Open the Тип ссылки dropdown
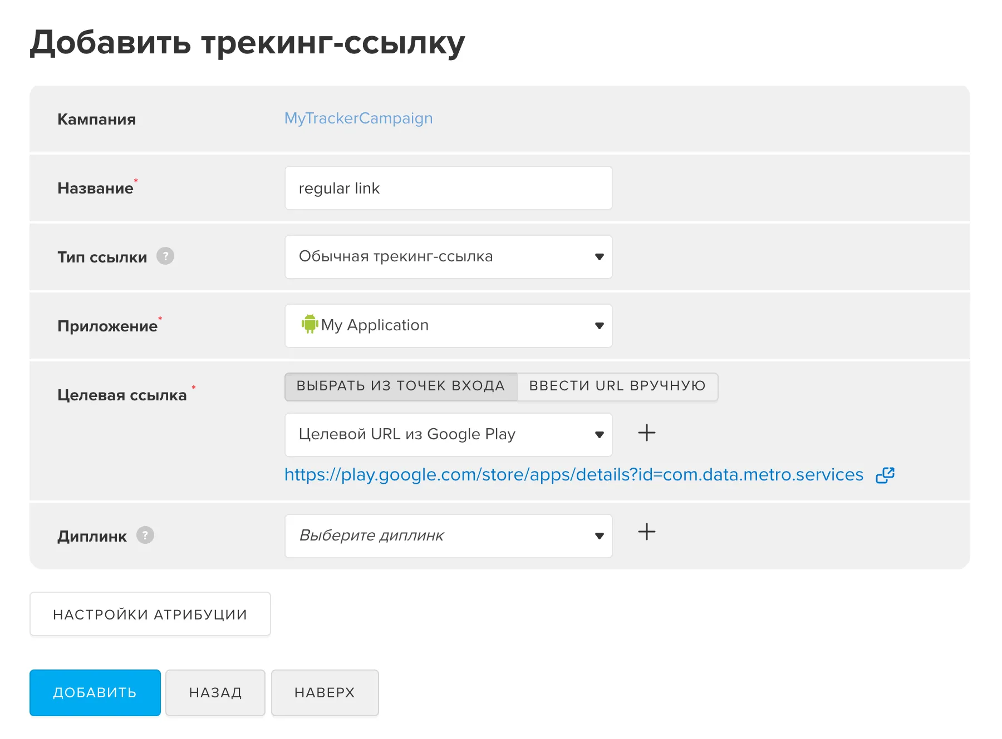 (x=448, y=256)
